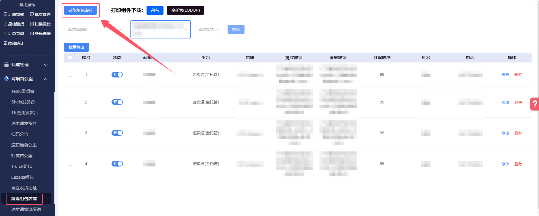Open 速卖通物流渠道 menu item
The height and width of the screenshot is (216, 539).
point(26,209)
